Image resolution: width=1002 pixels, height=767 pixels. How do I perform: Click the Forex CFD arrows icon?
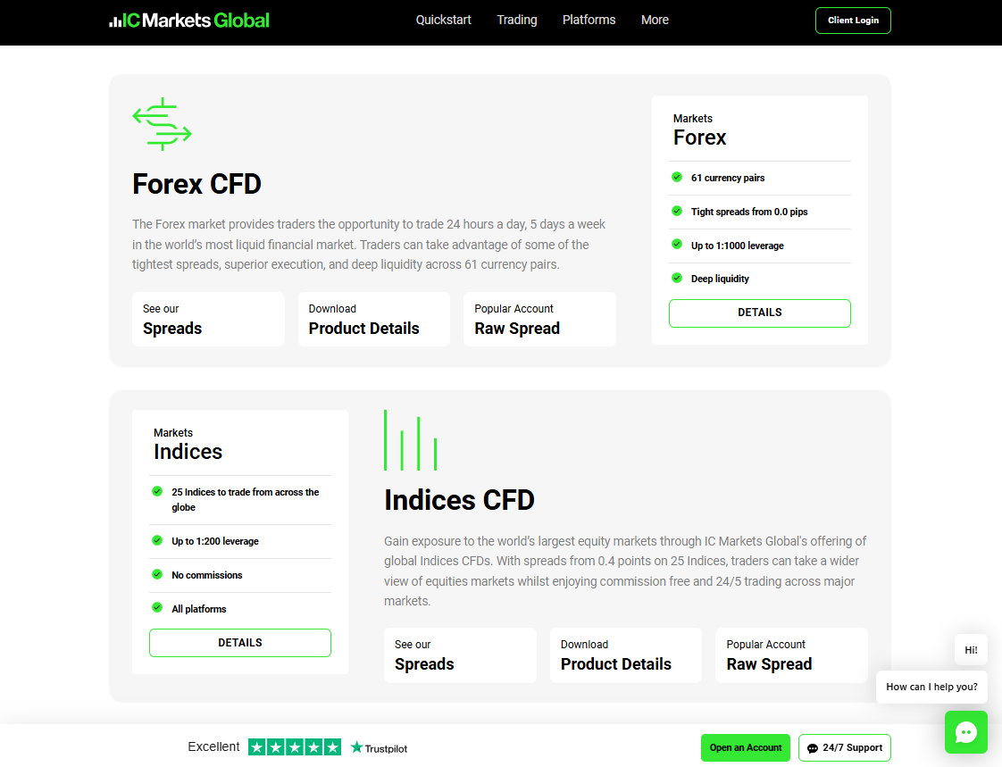pyautogui.click(x=162, y=124)
